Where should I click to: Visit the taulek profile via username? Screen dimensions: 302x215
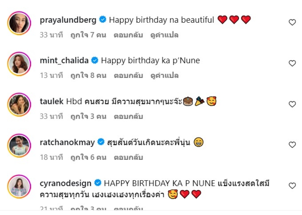tap(52, 101)
